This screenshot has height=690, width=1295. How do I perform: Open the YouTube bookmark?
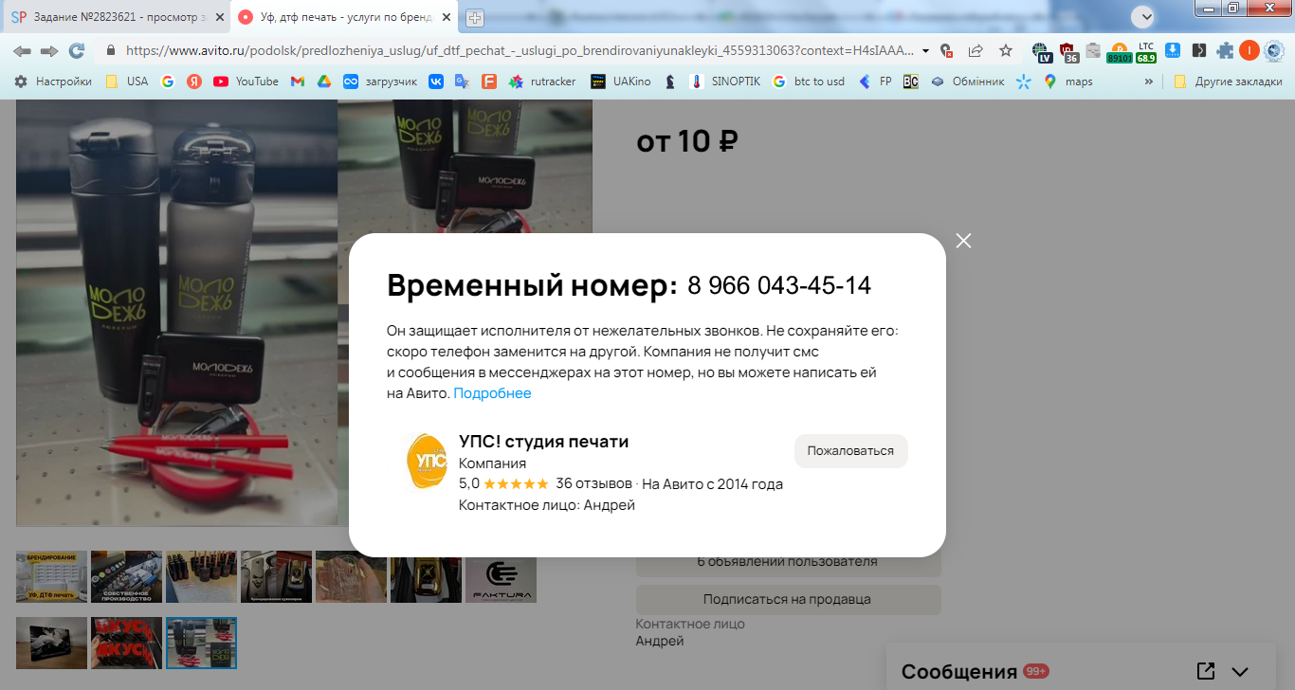tap(246, 82)
